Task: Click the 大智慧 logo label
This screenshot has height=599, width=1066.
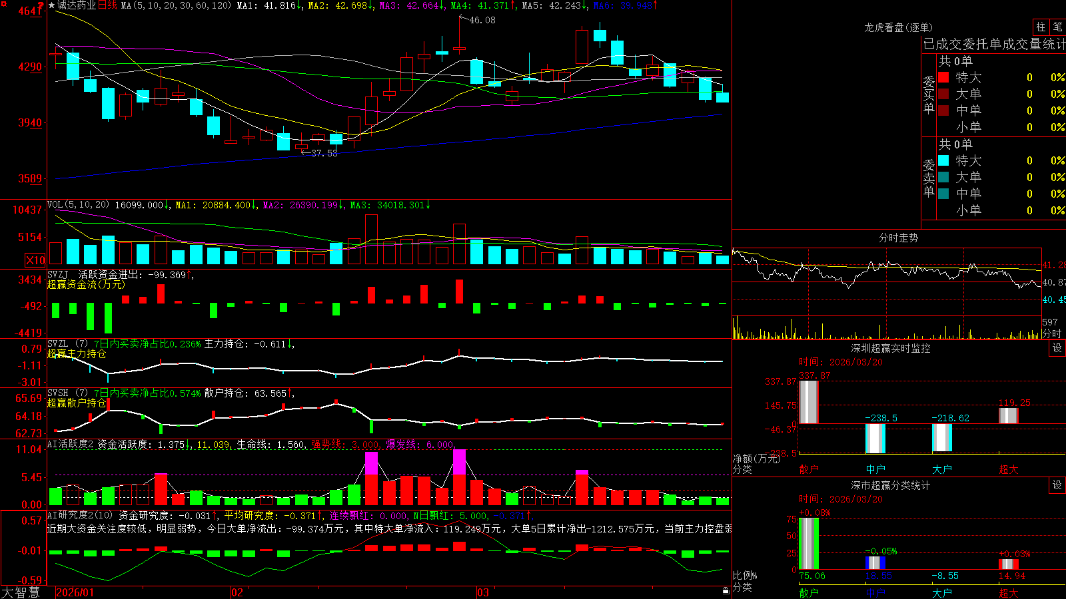Action: click(21, 592)
